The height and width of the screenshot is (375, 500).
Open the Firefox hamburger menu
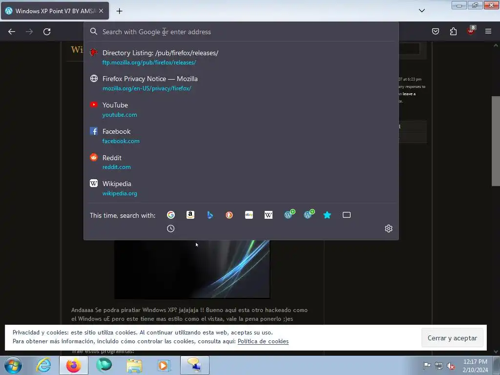click(x=488, y=31)
